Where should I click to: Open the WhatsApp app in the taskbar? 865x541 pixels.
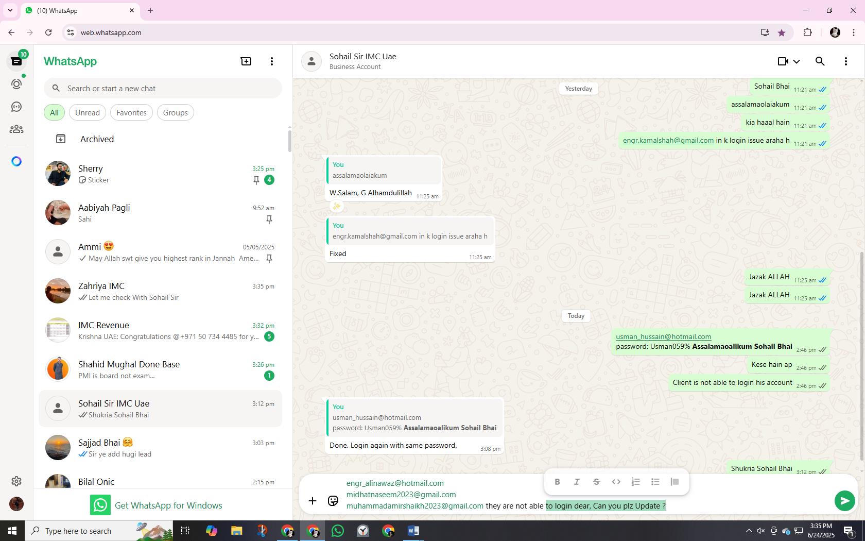338,531
